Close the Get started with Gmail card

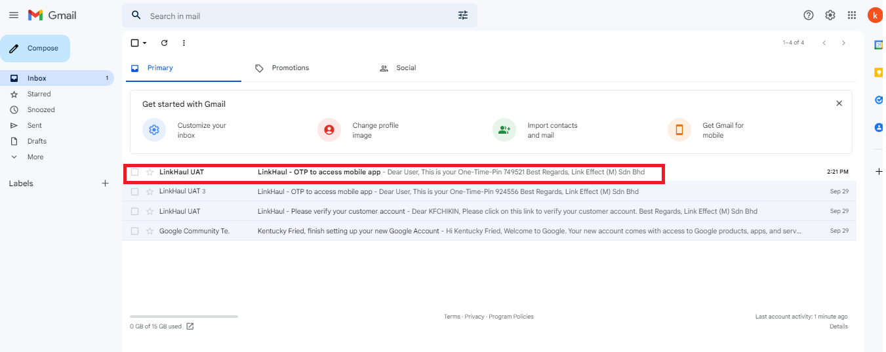pos(839,104)
